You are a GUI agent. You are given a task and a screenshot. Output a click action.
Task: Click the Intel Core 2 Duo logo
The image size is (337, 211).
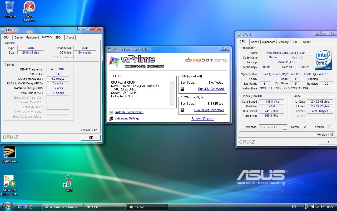(323, 60)
